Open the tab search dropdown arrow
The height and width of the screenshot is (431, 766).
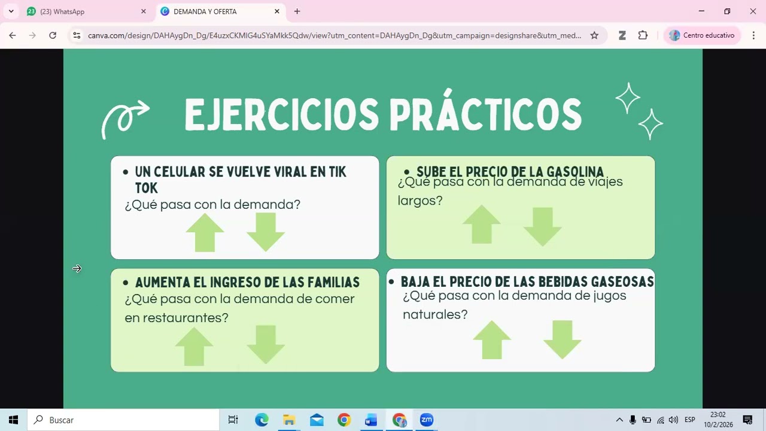[11, 11]
